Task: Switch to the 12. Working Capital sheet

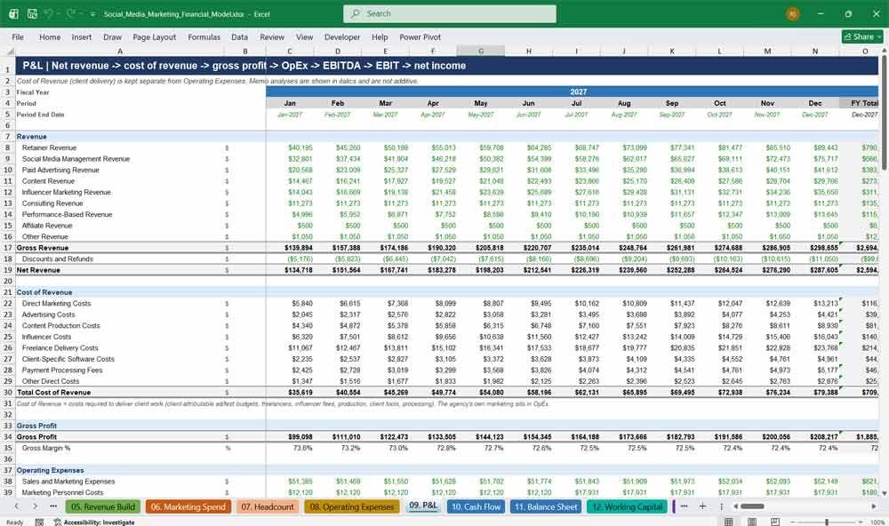Action: (628, 506)
